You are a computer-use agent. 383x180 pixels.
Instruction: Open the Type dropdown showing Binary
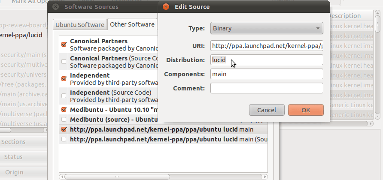(x=266, y=29)
